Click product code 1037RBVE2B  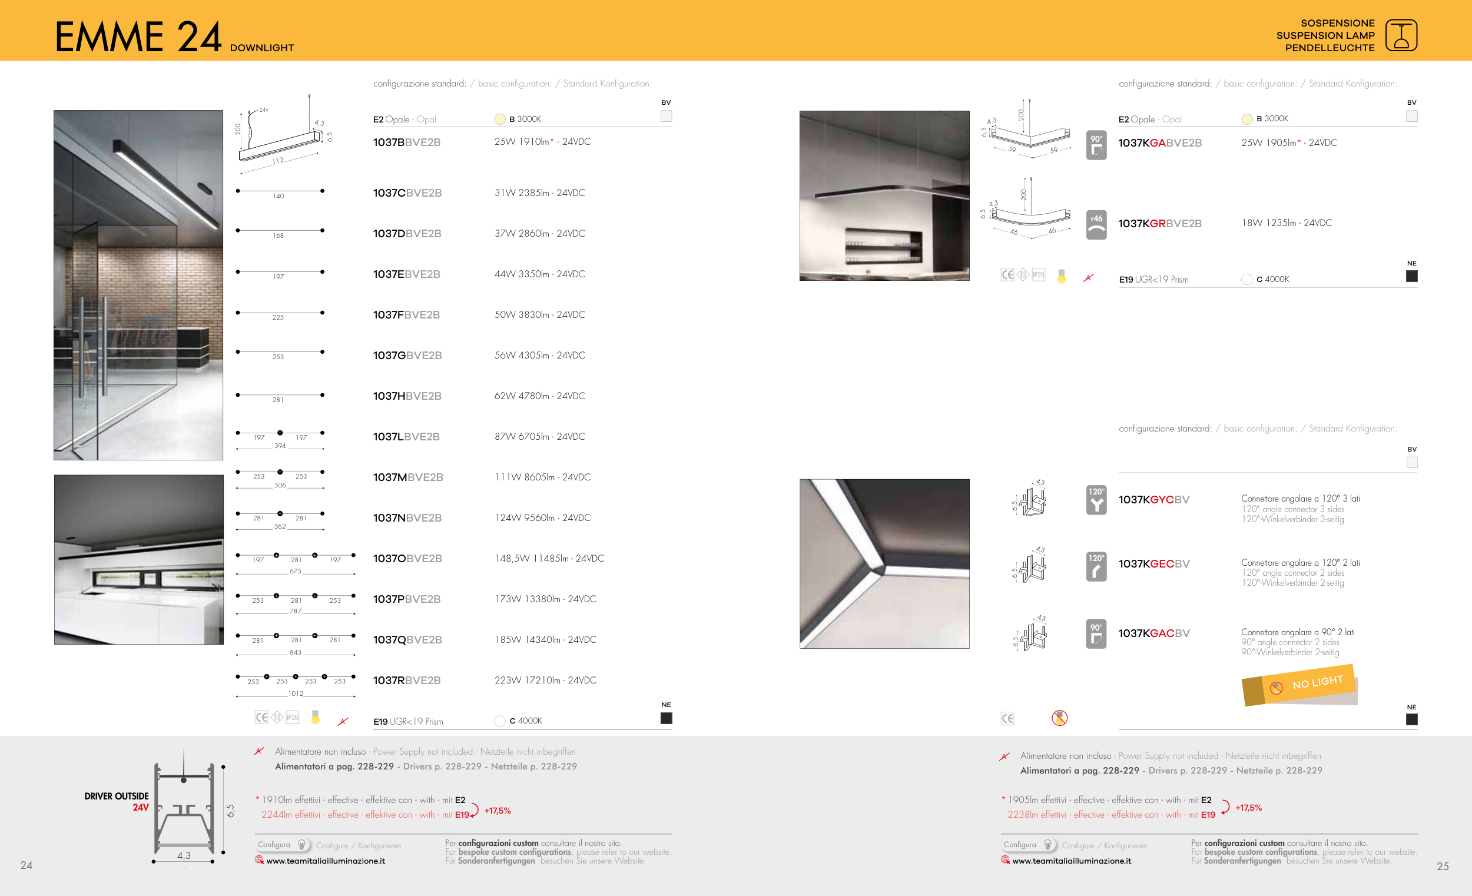(x=406, y=681)
